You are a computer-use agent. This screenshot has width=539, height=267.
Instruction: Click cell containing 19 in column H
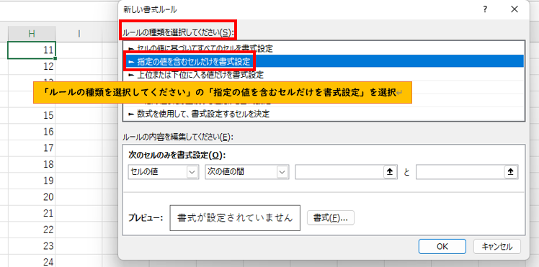[x=32, y=181]
